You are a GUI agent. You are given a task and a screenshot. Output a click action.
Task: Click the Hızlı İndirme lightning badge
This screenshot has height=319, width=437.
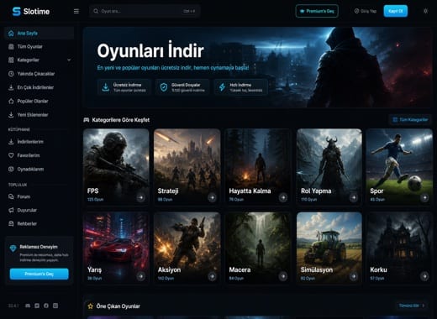[241, 87]
